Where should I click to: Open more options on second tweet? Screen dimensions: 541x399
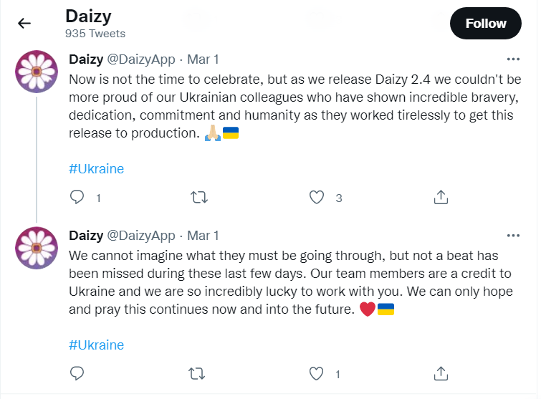[513, 235]
